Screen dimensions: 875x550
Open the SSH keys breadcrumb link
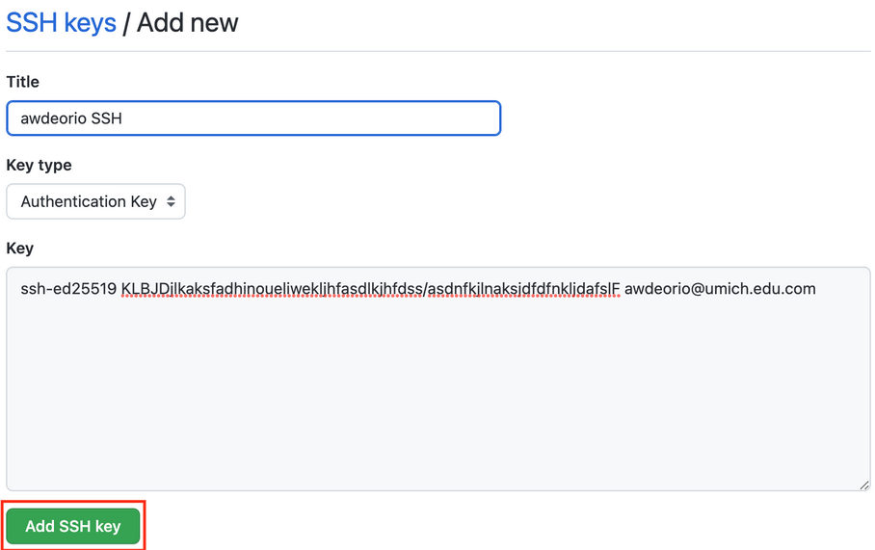[x=61, y=22]
